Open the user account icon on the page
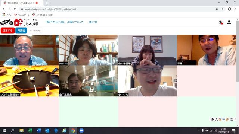239x134 pixels. coord(229,22)
